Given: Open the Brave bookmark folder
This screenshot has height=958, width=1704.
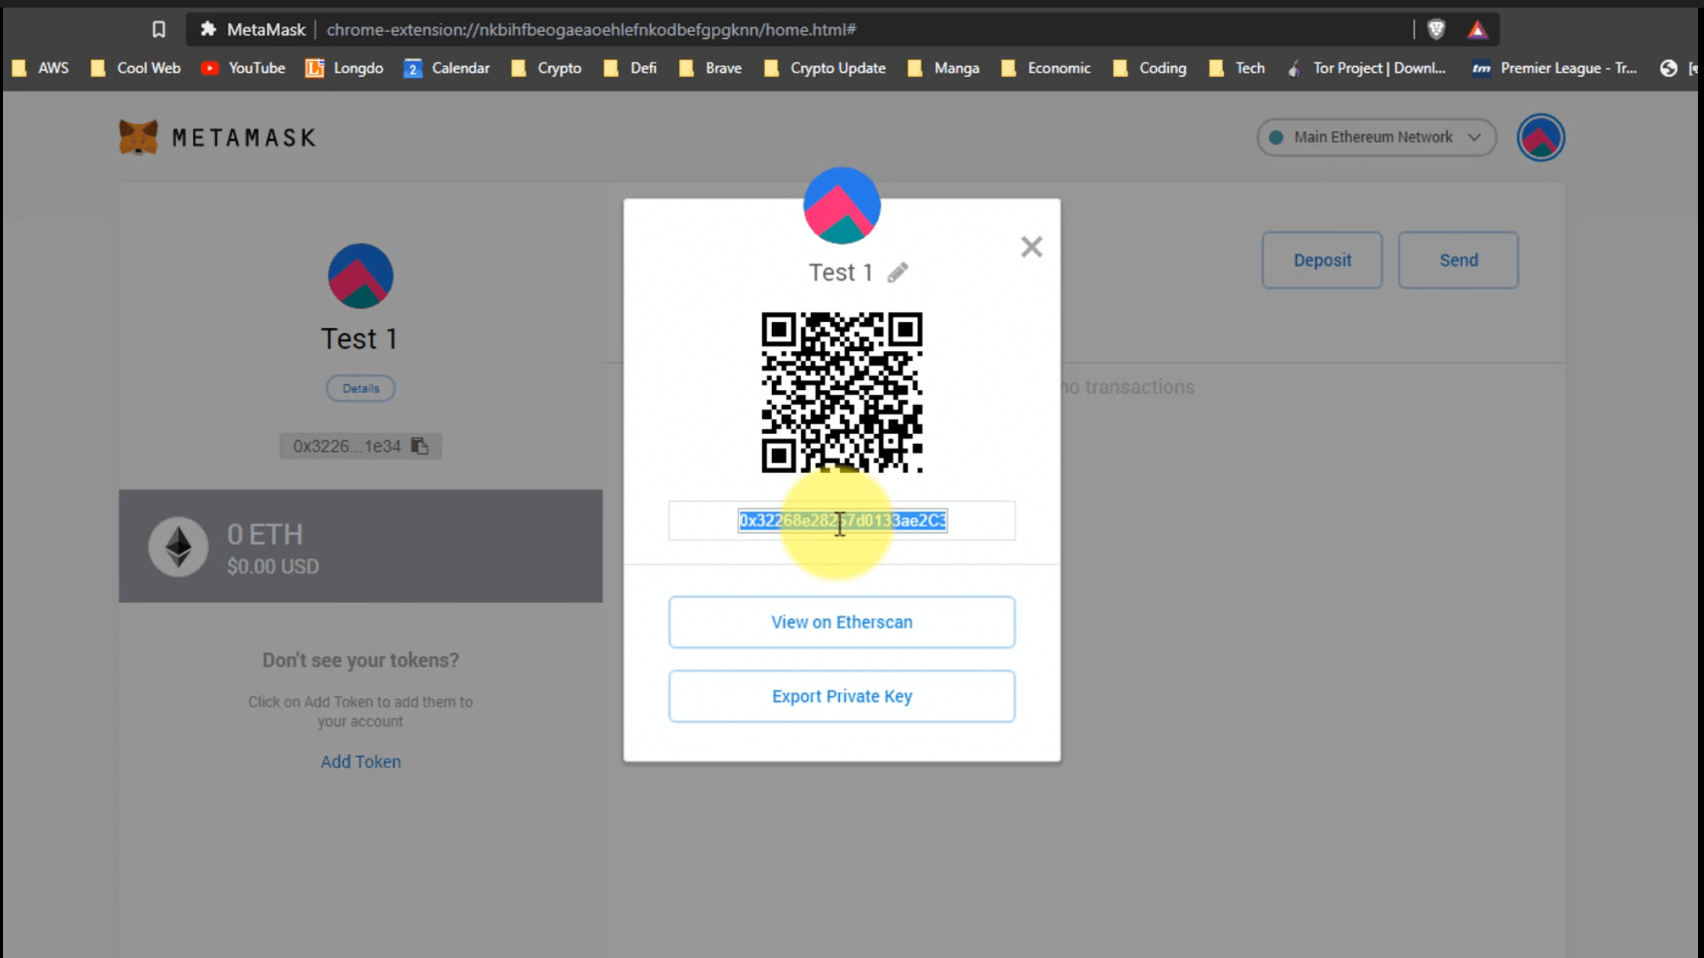Looking at the screenshot, I should 710,69.
